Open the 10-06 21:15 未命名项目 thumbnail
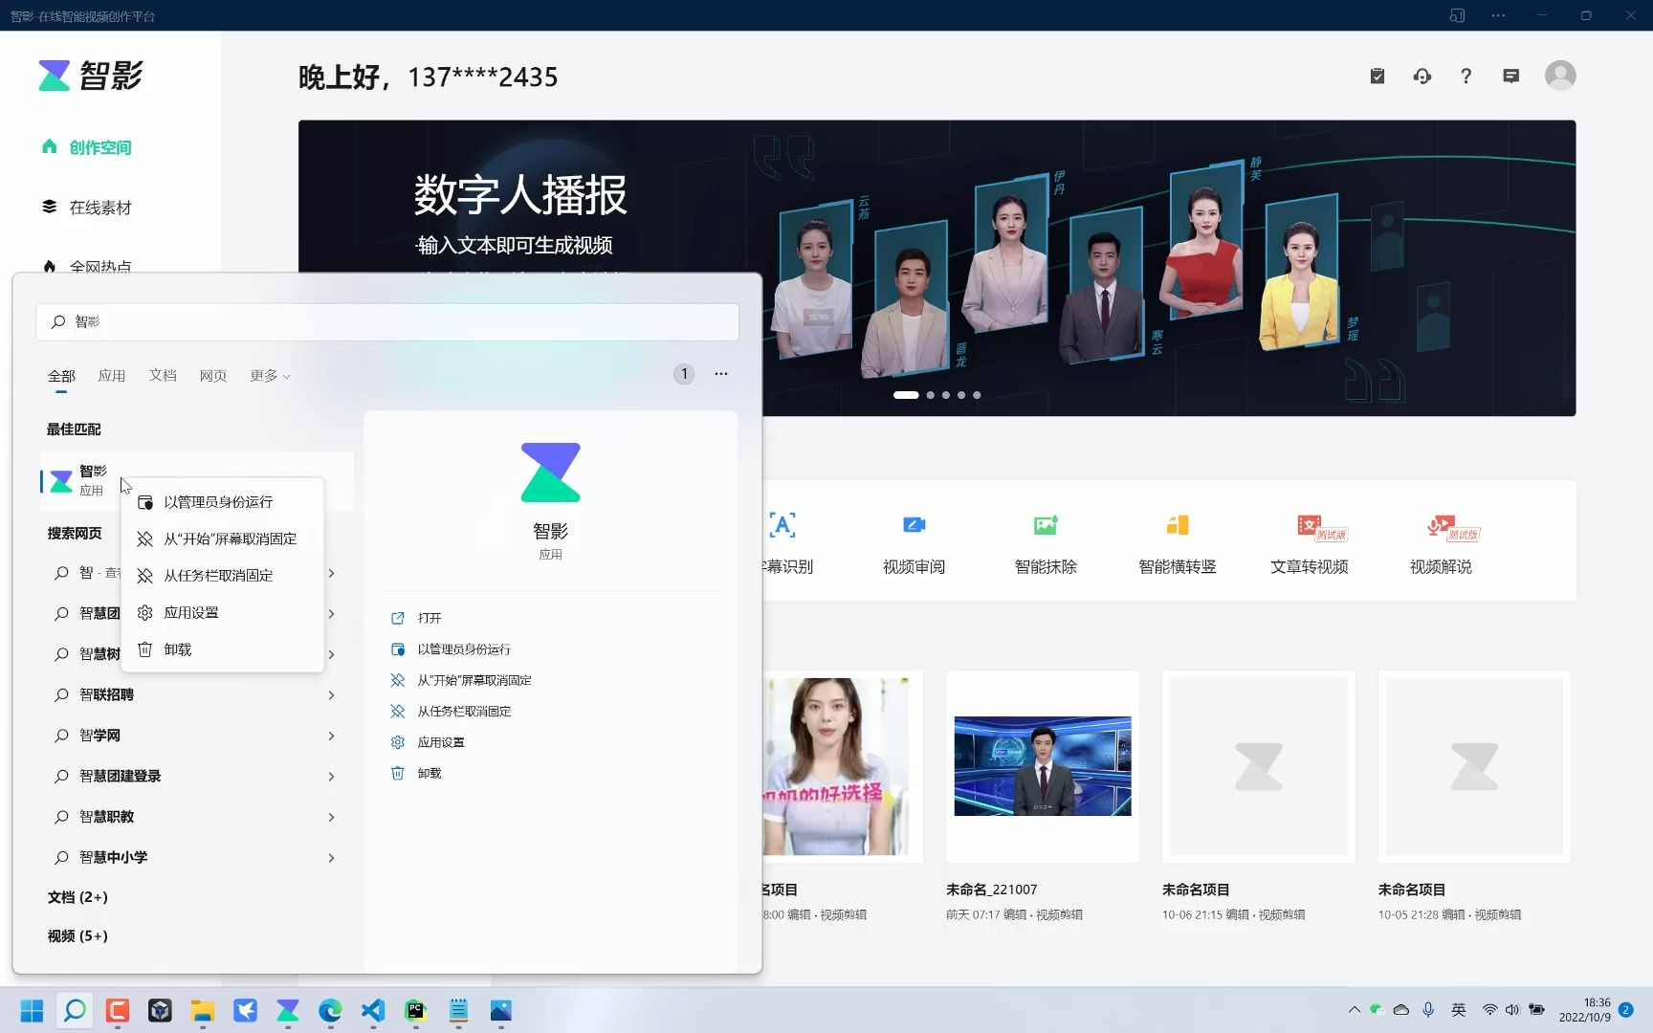1653x1033 pixels. pos(1259,766)
